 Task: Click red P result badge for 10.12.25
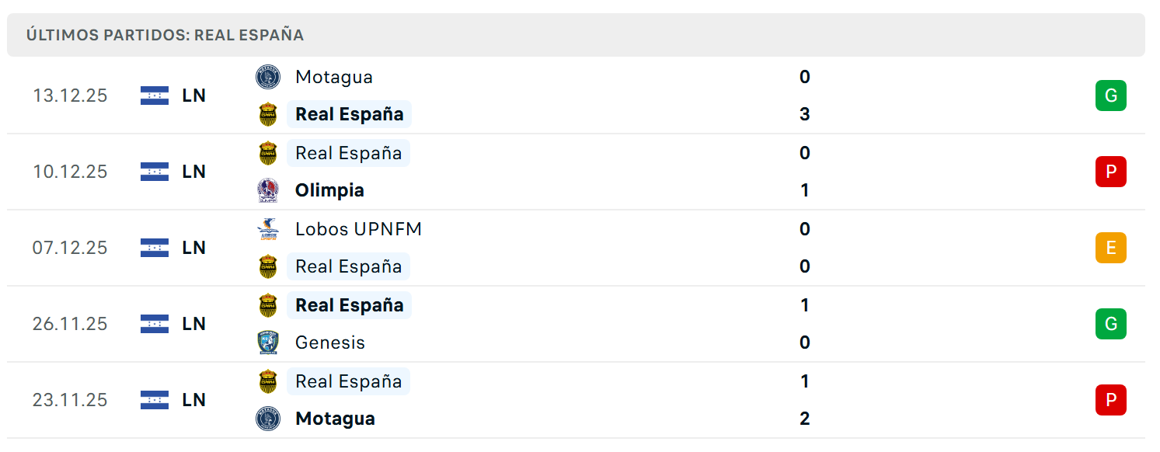1111,172
